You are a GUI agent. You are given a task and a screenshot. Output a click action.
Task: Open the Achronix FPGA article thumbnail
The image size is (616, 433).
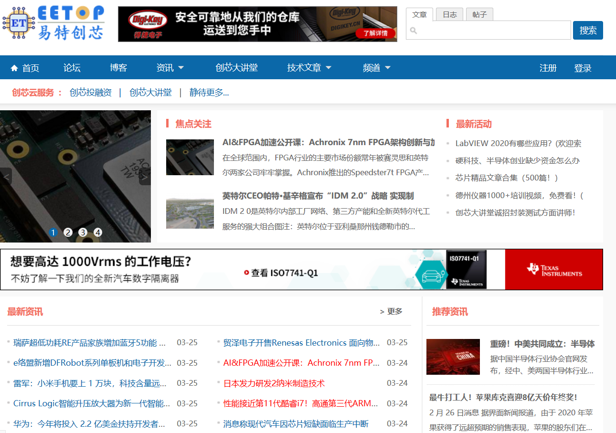(x=190, y=157)
